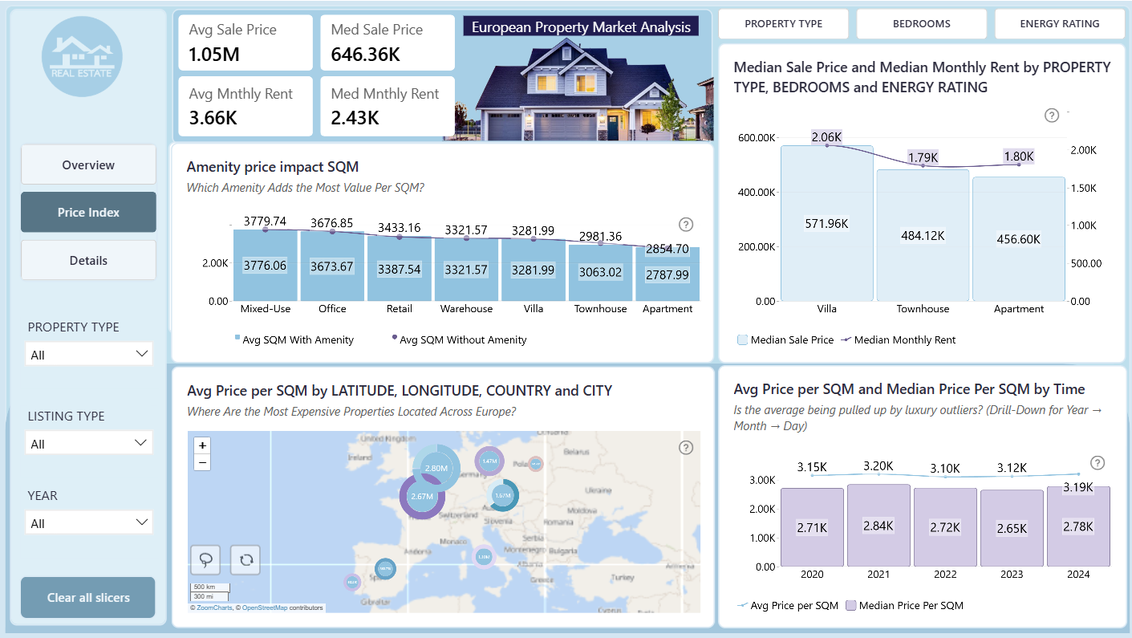Toggle Avg SQM With Amenity legend item
The width and height of the screenshot is (1132, 638).
[294, 339]
